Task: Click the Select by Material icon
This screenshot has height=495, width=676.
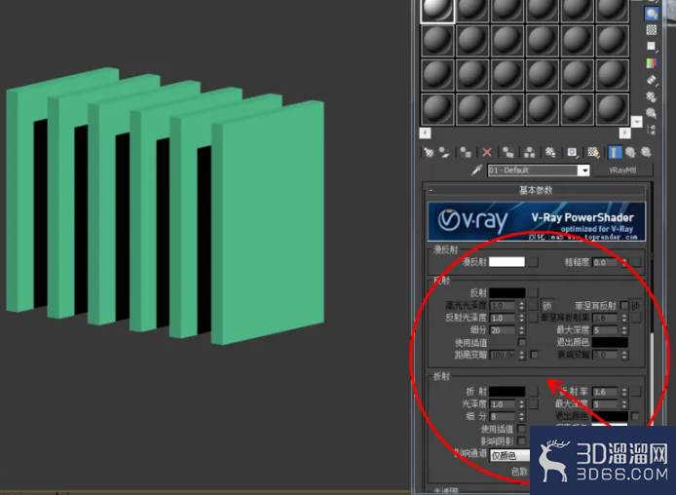Action: pyautogui.click(x=652, y=113)
